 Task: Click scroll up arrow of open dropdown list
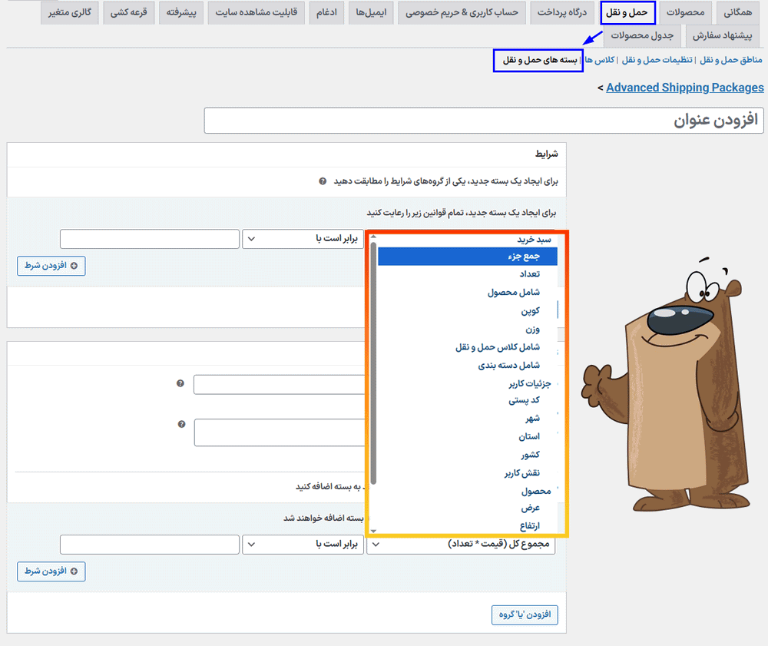[373, 237]
